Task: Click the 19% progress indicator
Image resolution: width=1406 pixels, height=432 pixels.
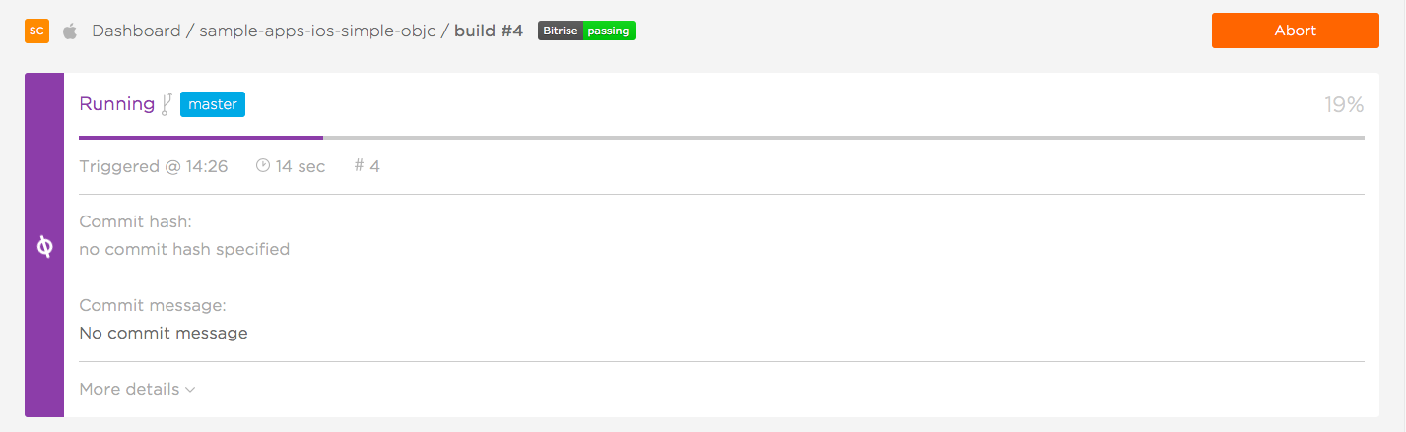Action: (1344, 104)
